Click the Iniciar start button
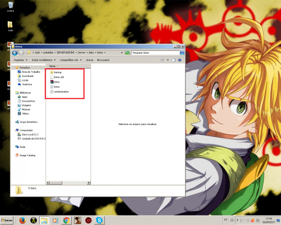This screenshot has width=281, height=225. pyautogui.click(x=6, y=220)
